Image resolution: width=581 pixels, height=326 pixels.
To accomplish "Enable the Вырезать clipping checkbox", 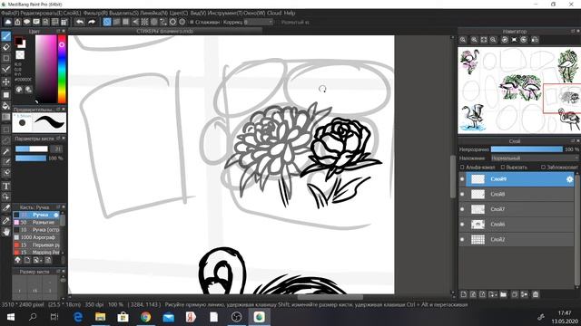I will (x=503, y=168).
